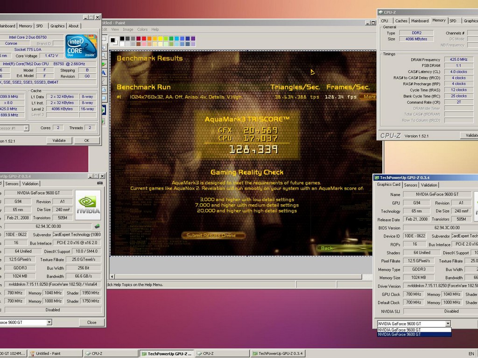Pick the yellow color swatch in Paint
Image resolution: width=478 pixels, height=358 pixels.
(160, 38)
